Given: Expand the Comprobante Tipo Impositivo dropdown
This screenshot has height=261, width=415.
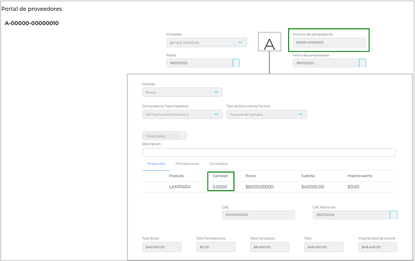Looking at the screenshot, I should point(216,114).
